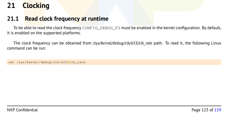The image size is (230, 115).
Task: Click the highlighted cat command code block
Action: [113, 62]
